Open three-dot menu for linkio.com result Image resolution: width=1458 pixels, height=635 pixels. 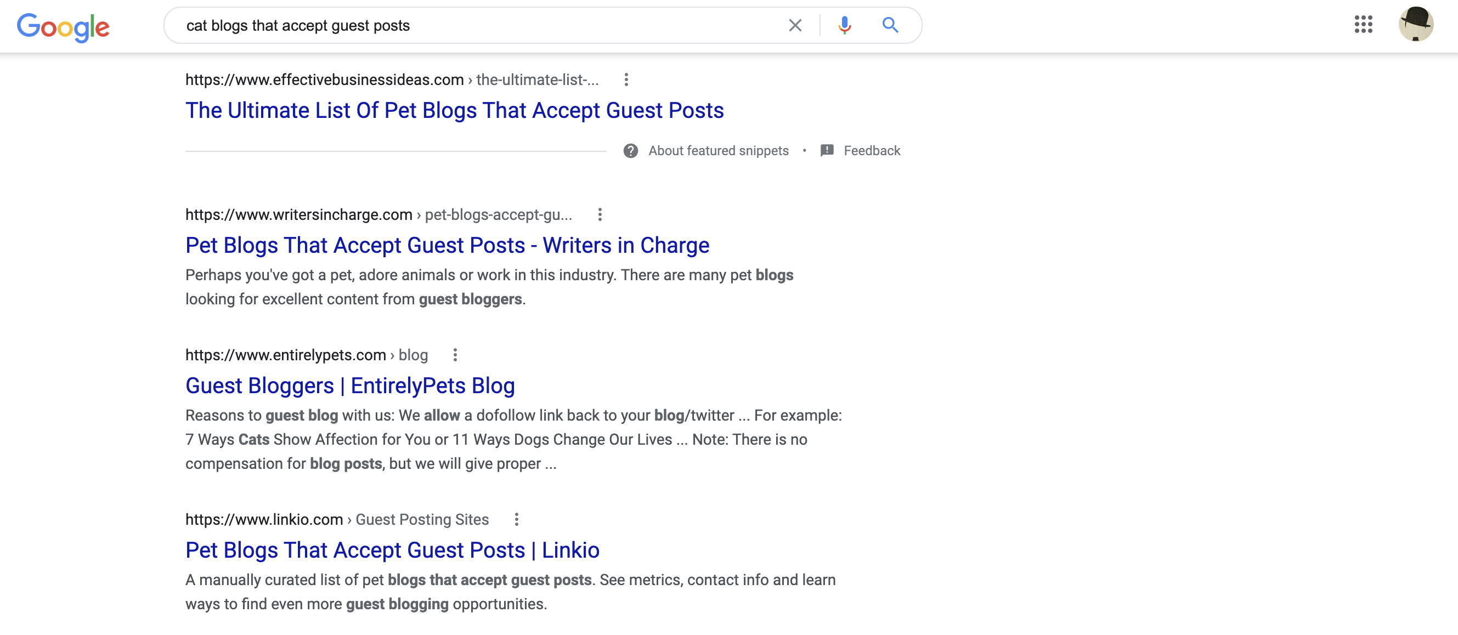[x=516, y=519]
